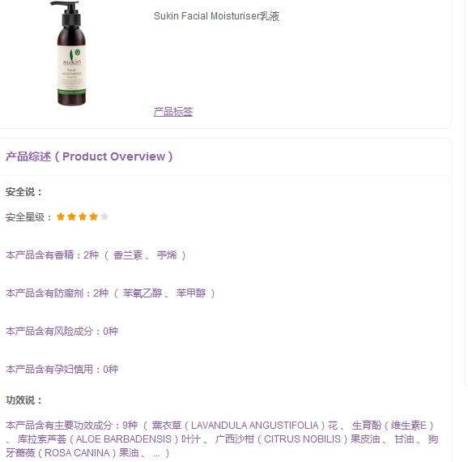Open the 苯氧乙醇 preservative link
Viewport: 468px width, 462px height.
click(x=143, y=293)
